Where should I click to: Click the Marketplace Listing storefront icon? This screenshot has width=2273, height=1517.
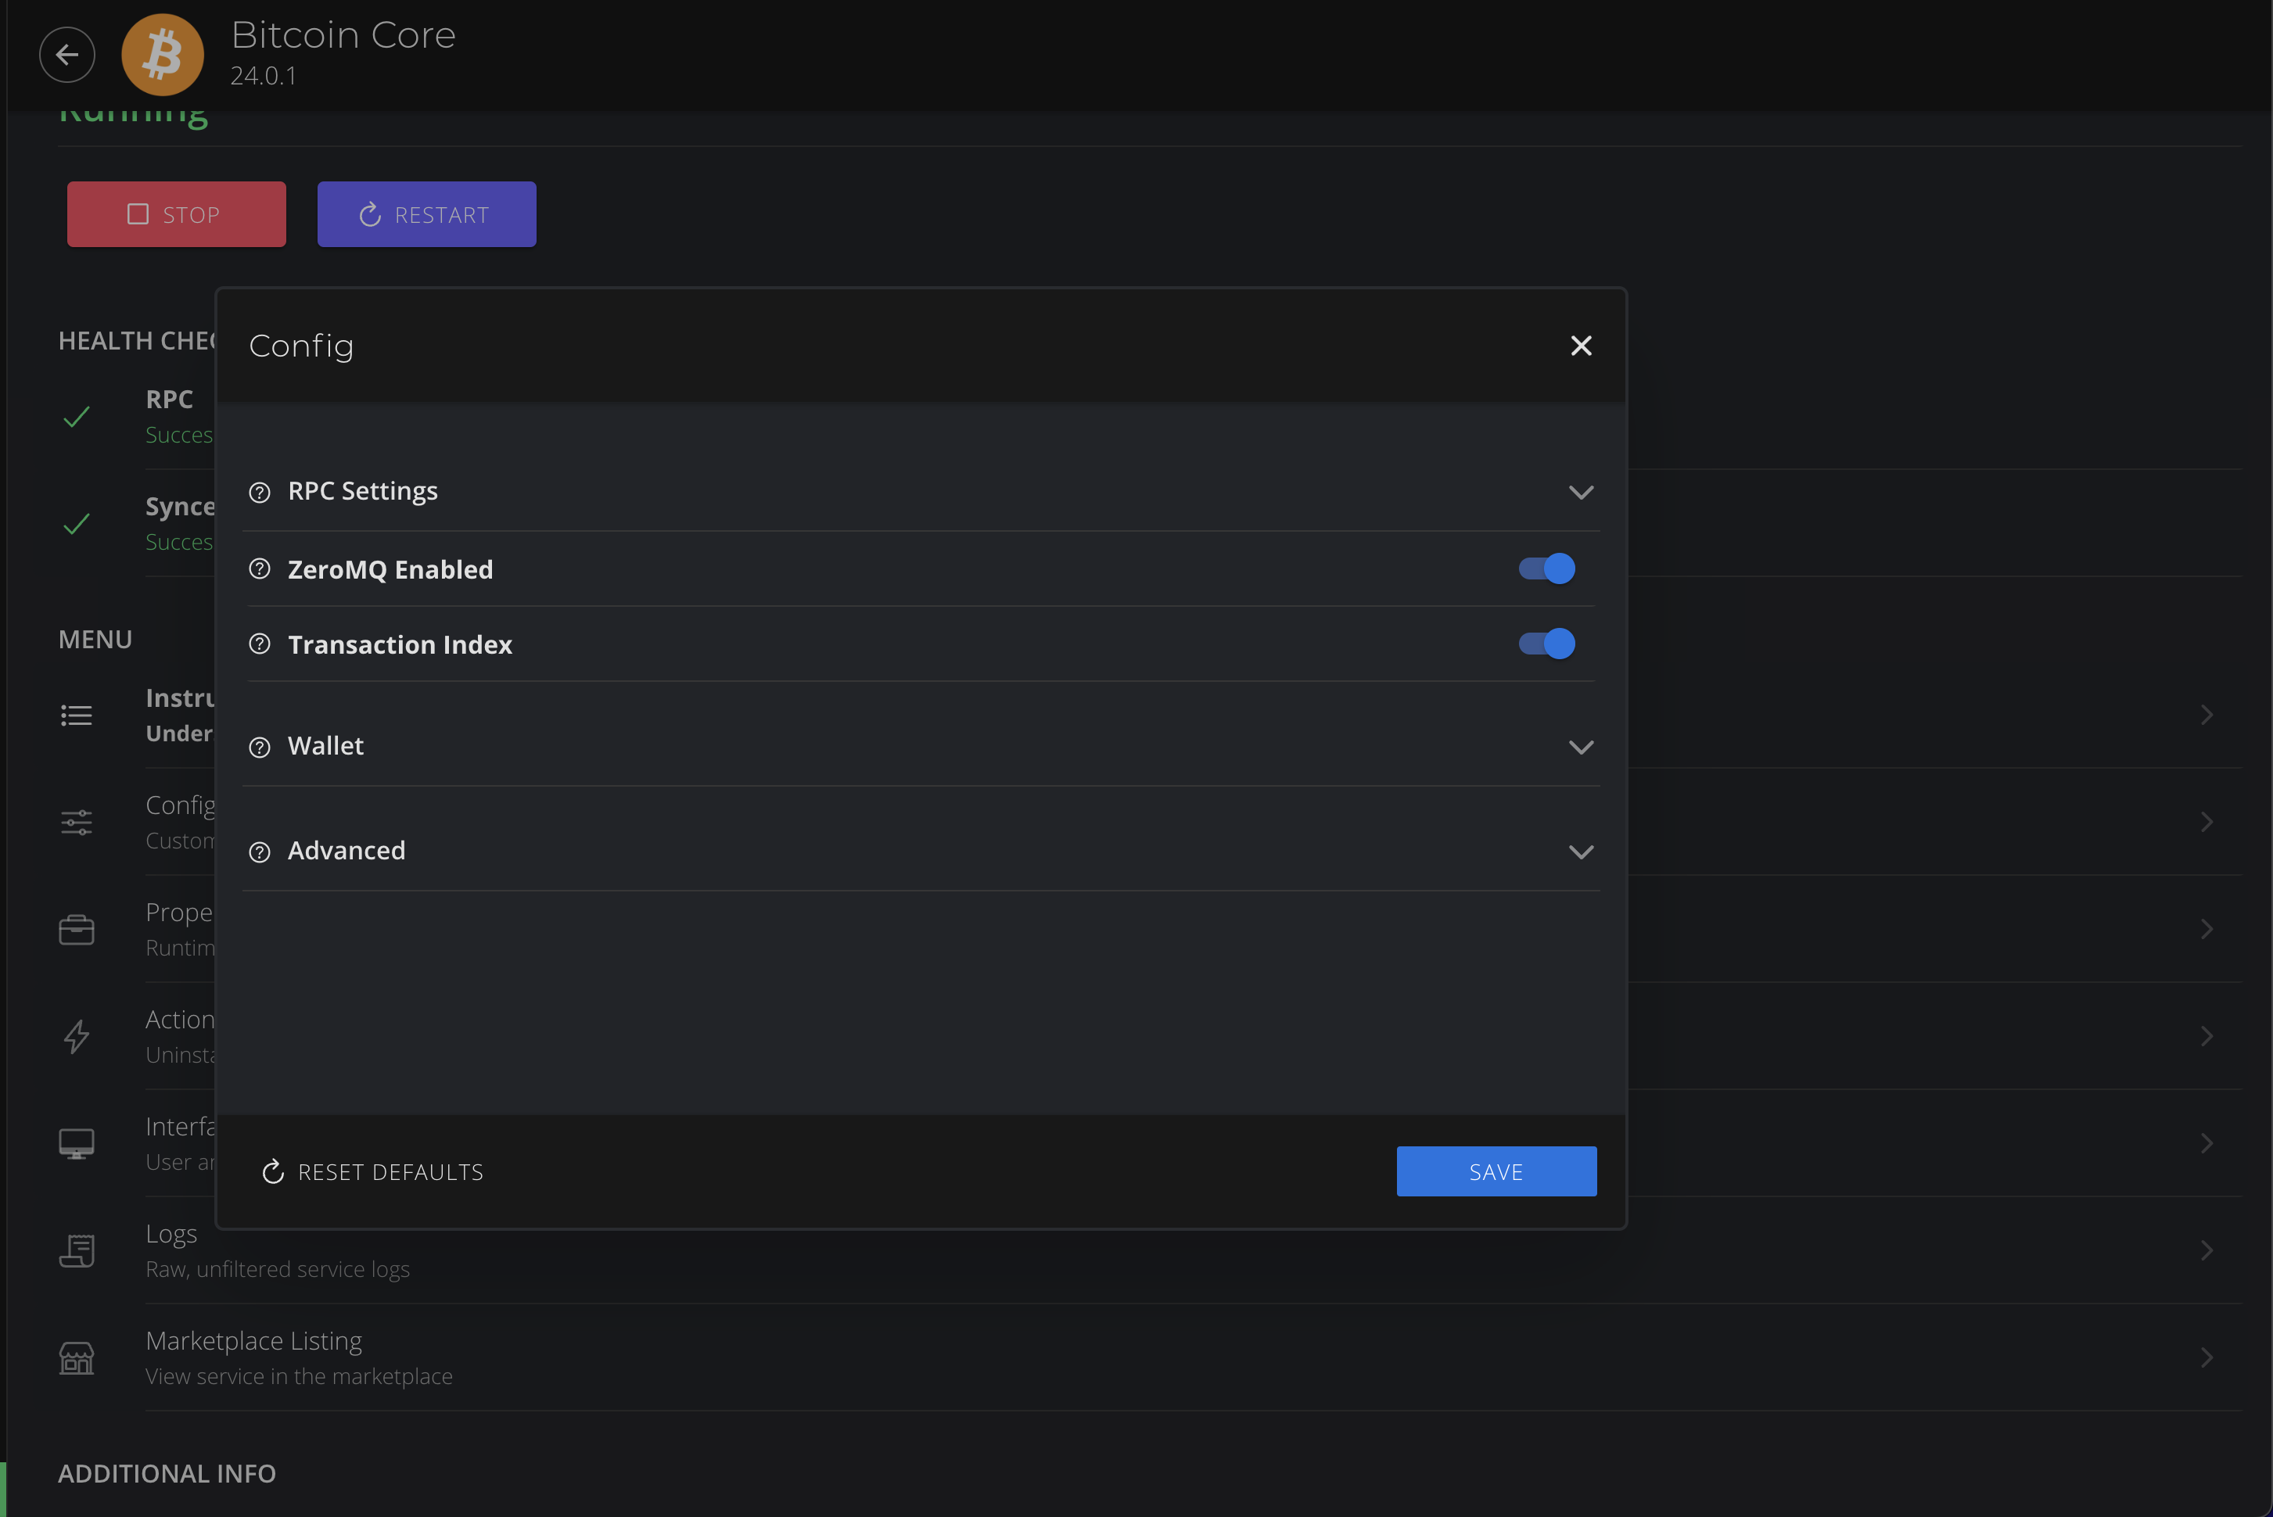[77, 1358]
